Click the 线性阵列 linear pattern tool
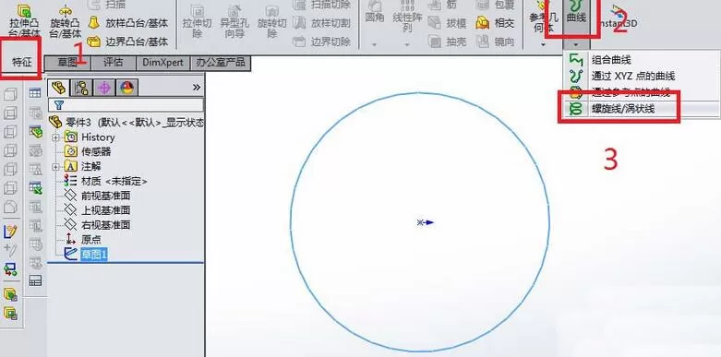 pos(407,17)
